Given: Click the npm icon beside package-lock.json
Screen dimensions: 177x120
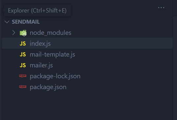Looking at the screenshot, I should [23, 76].
